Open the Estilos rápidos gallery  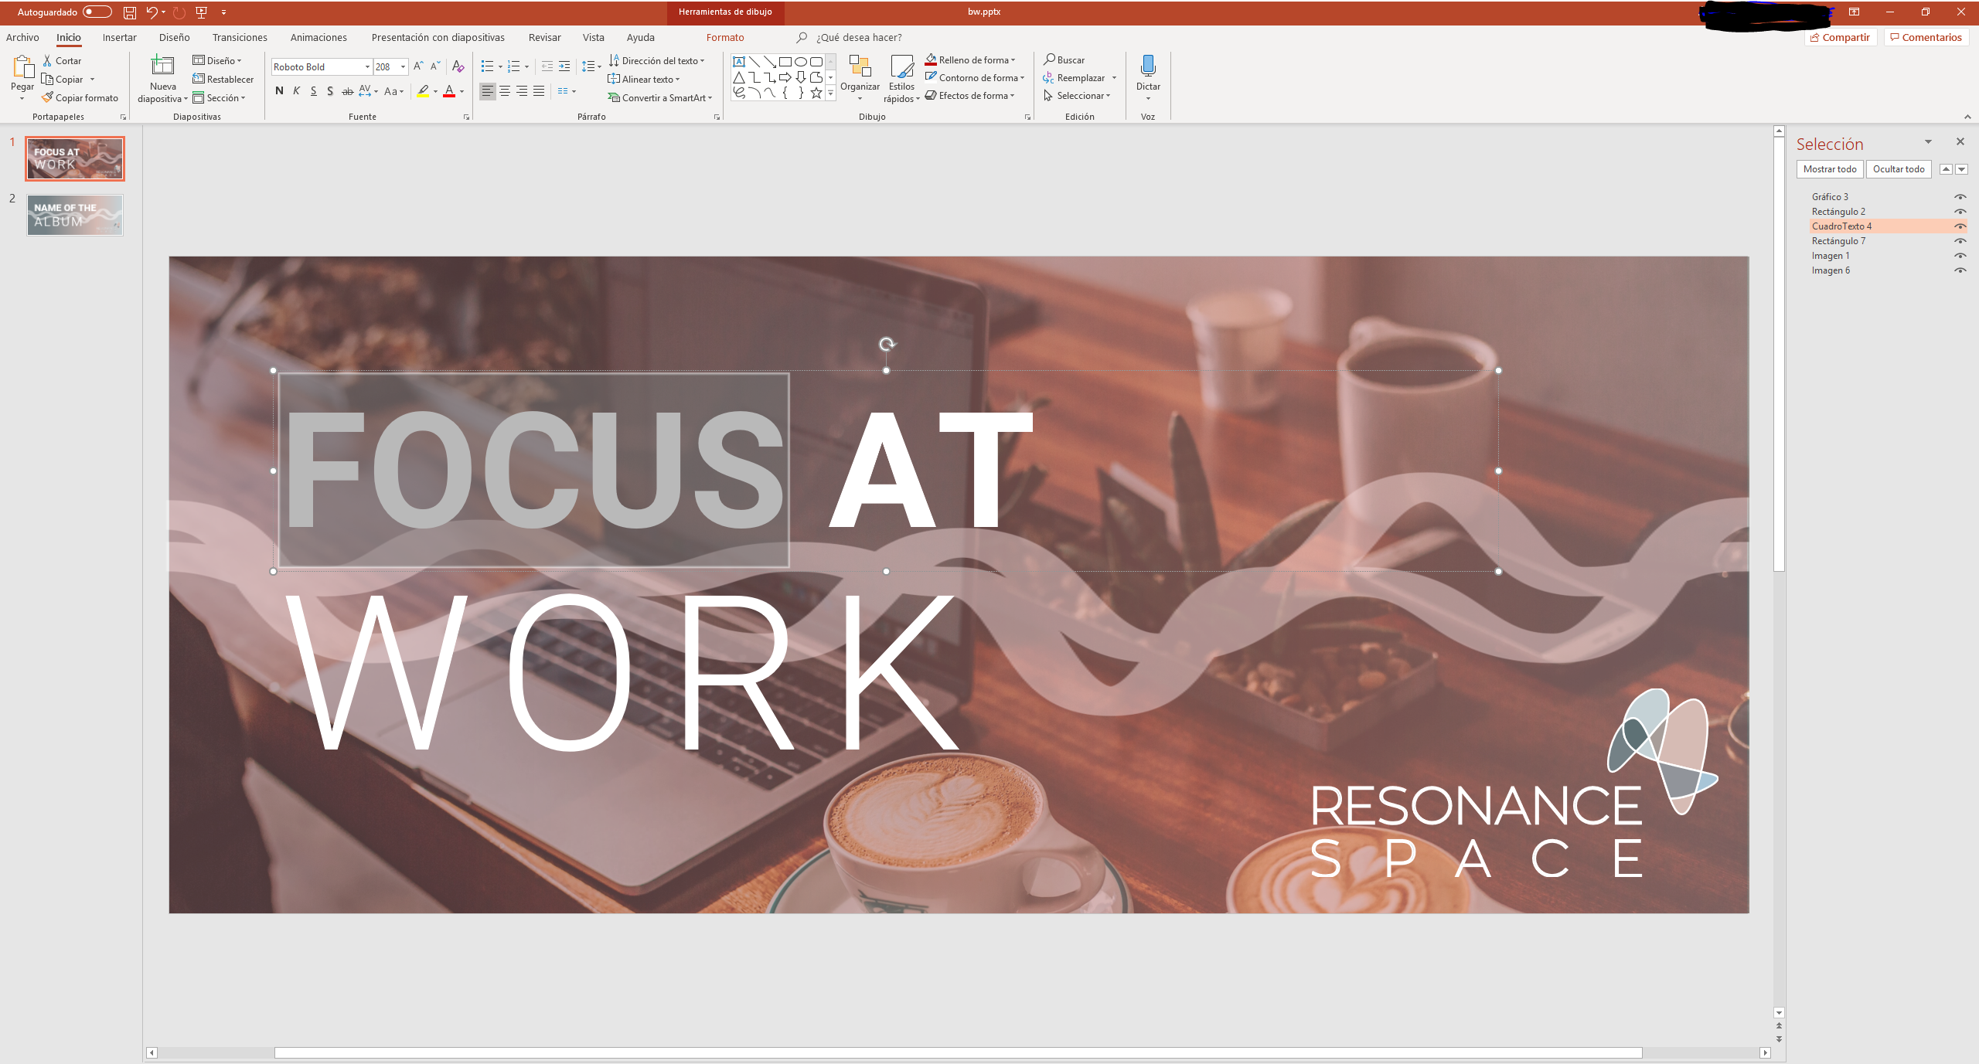pos(901,68)
